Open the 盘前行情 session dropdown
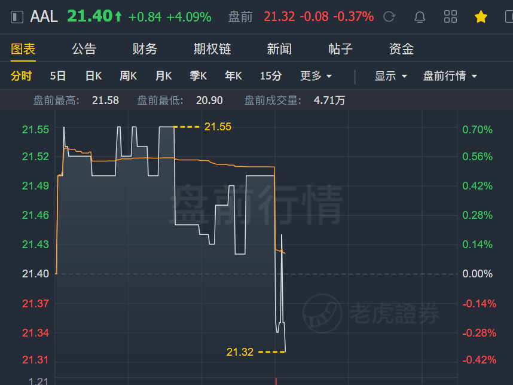The height and width of the screenshot is (385, 513). click(450, 76)
